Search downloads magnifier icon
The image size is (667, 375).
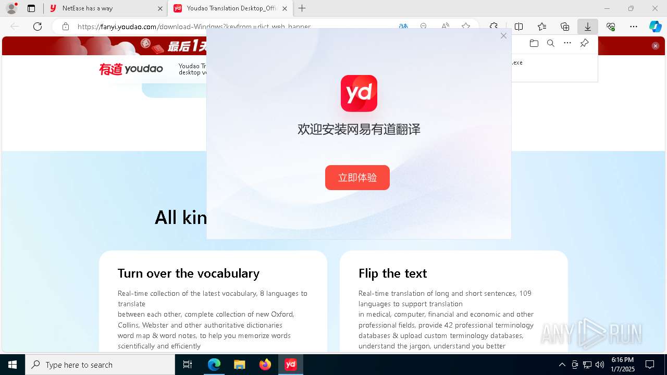coord(551,43)
